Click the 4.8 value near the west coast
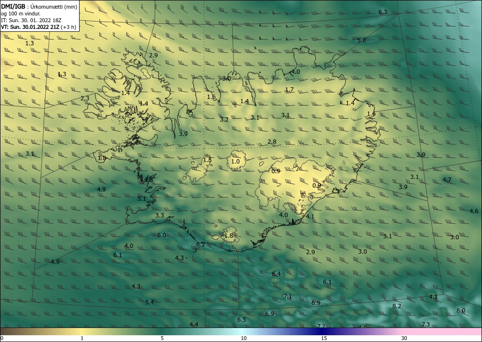Screen dimensions: 482x342 coord(149,179)
